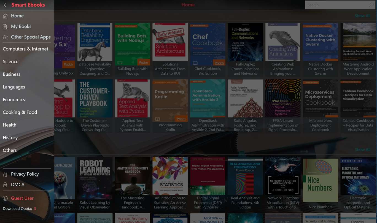Click the Guest User account label
The image size is (377, 223).
click(22, 198)
